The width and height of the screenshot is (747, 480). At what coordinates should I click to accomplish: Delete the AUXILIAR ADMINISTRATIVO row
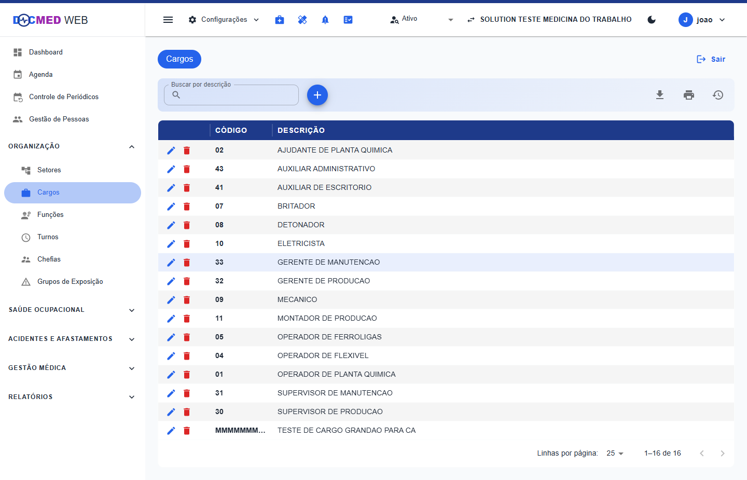(x=187, y=169)
